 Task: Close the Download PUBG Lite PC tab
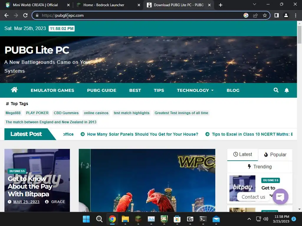pos(209,5)
